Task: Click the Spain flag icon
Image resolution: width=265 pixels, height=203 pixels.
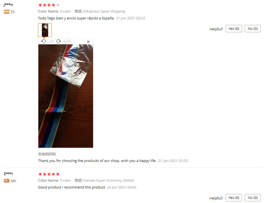Action: pos(7,12)
